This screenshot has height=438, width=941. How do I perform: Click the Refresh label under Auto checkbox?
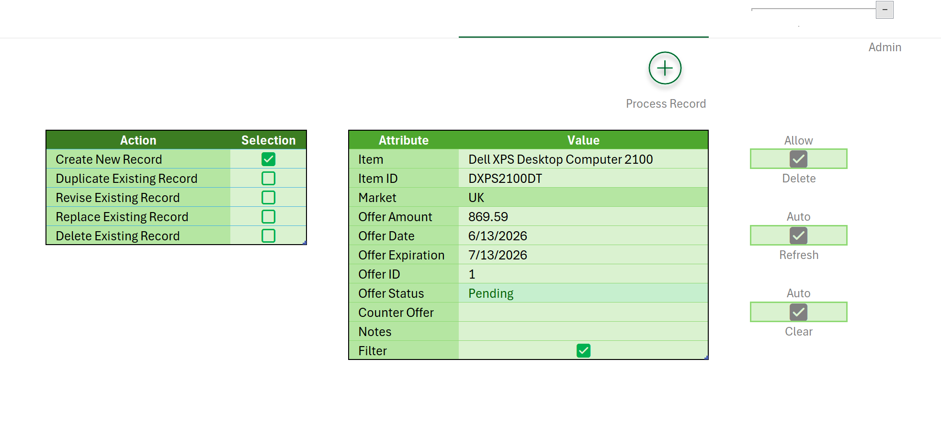click(799, 255)
